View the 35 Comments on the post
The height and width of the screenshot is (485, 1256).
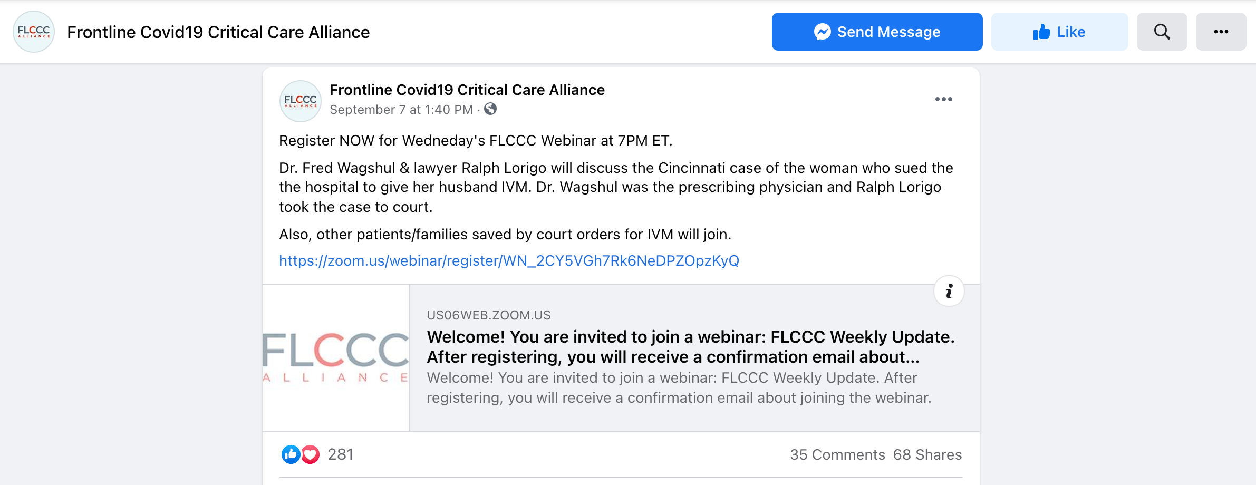(837, 454)
